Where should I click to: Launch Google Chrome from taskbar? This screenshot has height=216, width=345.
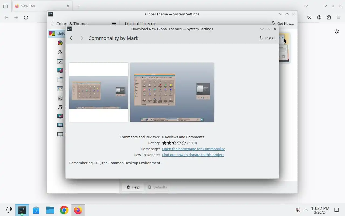(x=64, y=210)
